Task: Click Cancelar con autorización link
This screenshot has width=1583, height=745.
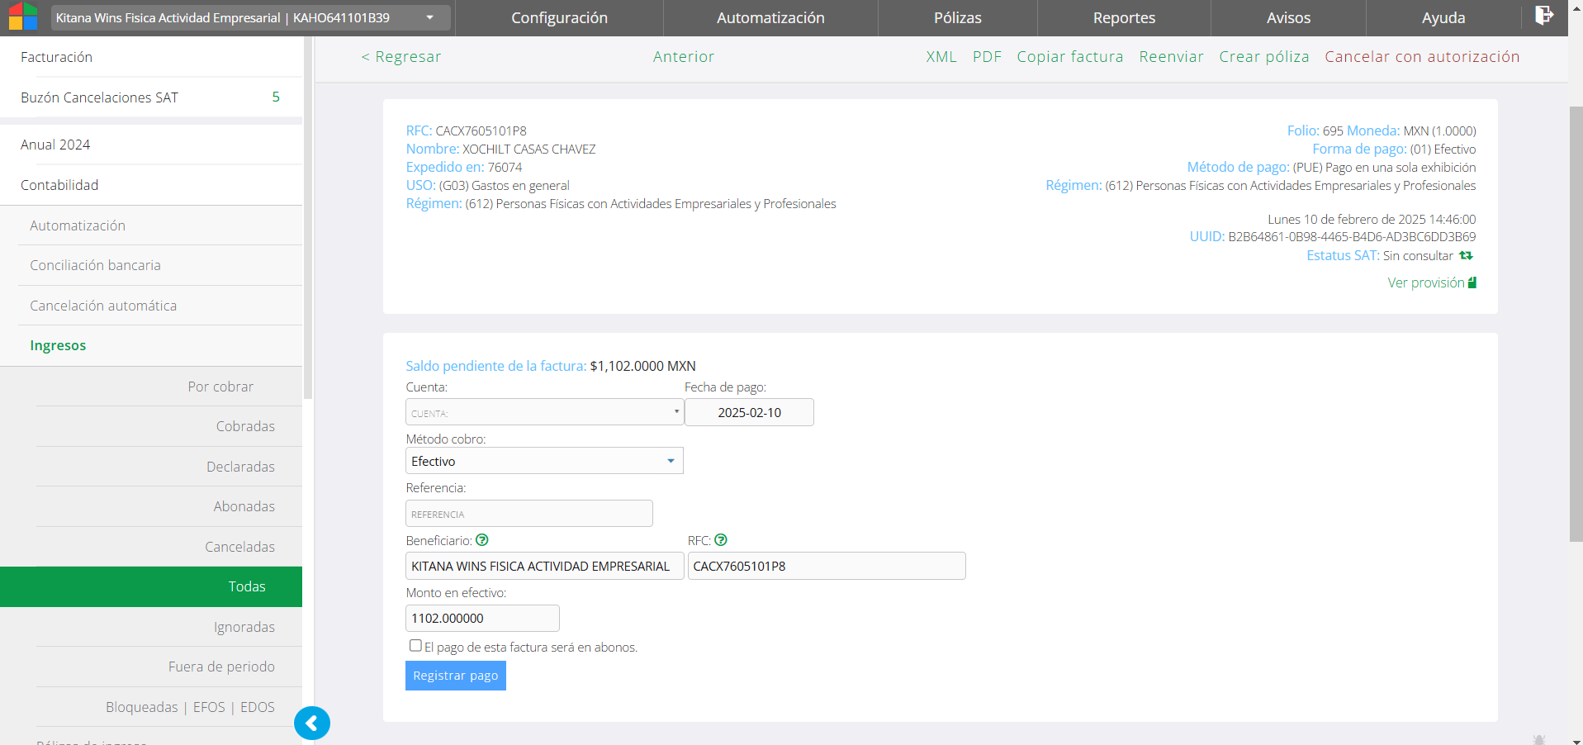Action: coord(1421,57)
